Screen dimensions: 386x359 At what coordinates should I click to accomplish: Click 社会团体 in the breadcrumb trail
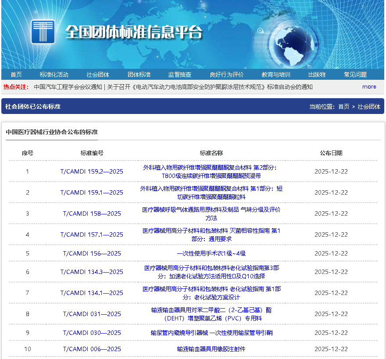(x=369, y=107)
